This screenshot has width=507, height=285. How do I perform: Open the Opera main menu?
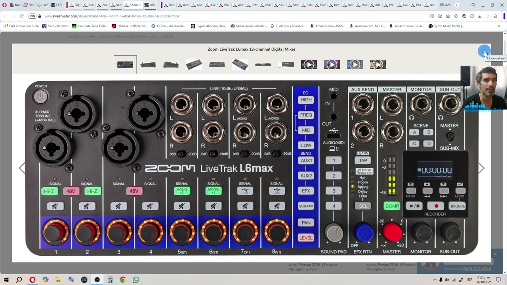pyautogui.click(x=4, y=5)
